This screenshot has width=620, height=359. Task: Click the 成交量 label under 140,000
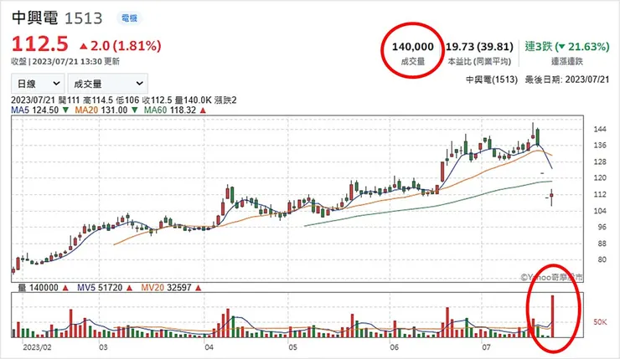click(x=413, y=62)
